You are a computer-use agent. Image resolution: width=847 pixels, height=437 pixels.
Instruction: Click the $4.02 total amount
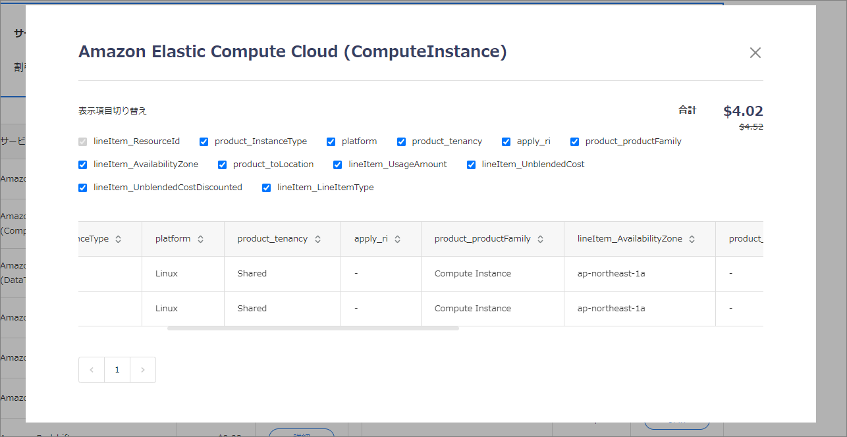[x=743, y=111]
